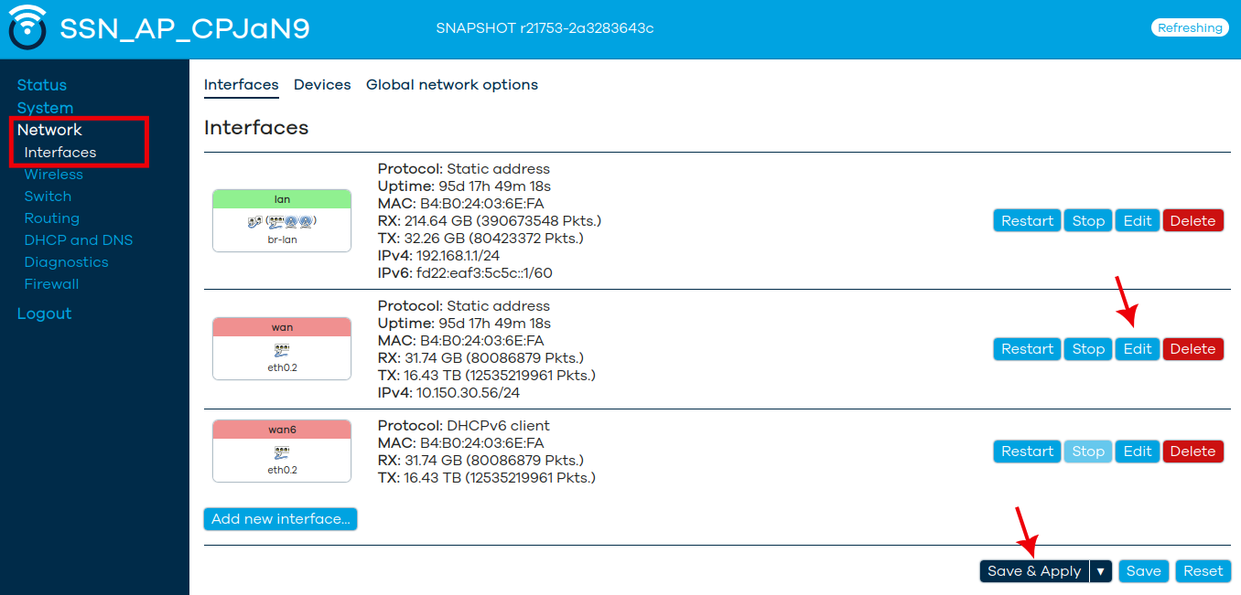Click the wan IPv4 10.150.30.56/24 value

click(x=469, y=393)
